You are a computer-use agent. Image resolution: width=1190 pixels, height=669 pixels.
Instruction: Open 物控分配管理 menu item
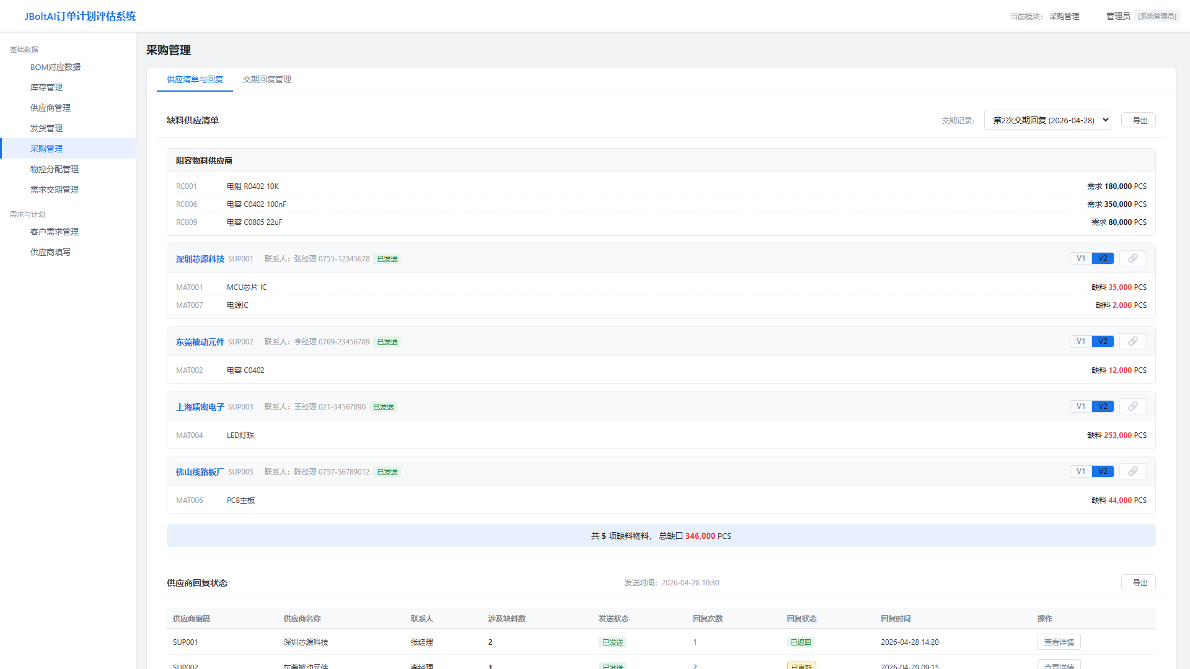pyautogui.click(x=68, y=169)
